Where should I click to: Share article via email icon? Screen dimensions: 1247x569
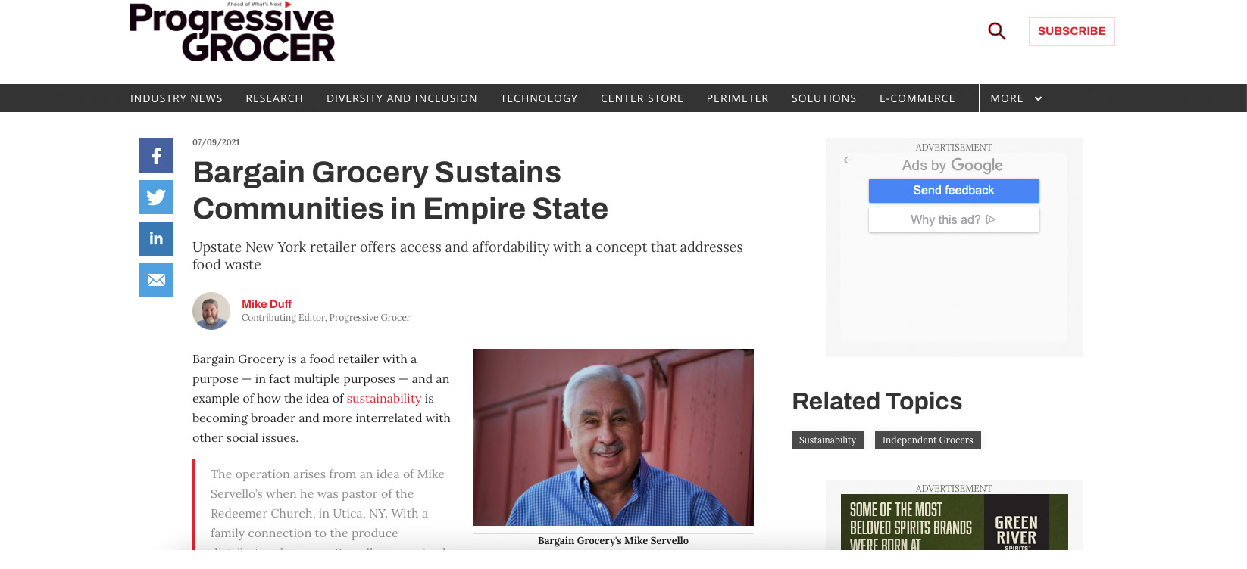pyautogui.click(x=156, y=280)
